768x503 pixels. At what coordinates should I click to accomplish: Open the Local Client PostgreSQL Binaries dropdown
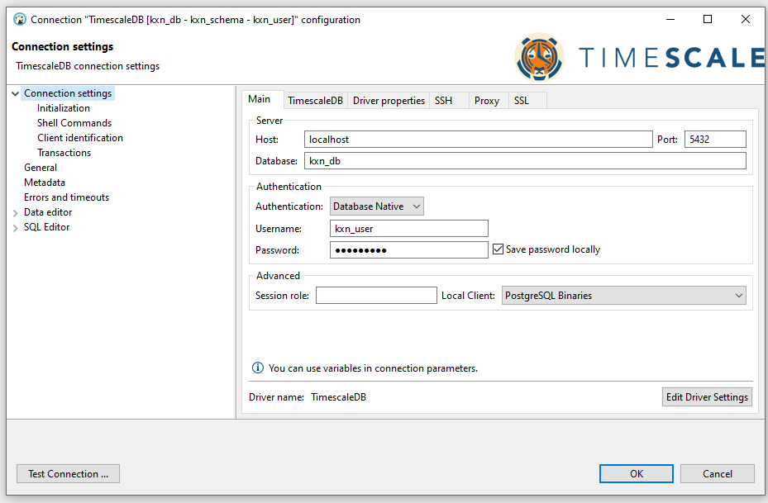click(623, 296)
